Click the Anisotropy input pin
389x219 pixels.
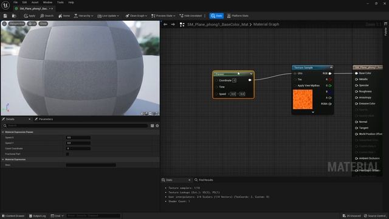pos(356,97)
